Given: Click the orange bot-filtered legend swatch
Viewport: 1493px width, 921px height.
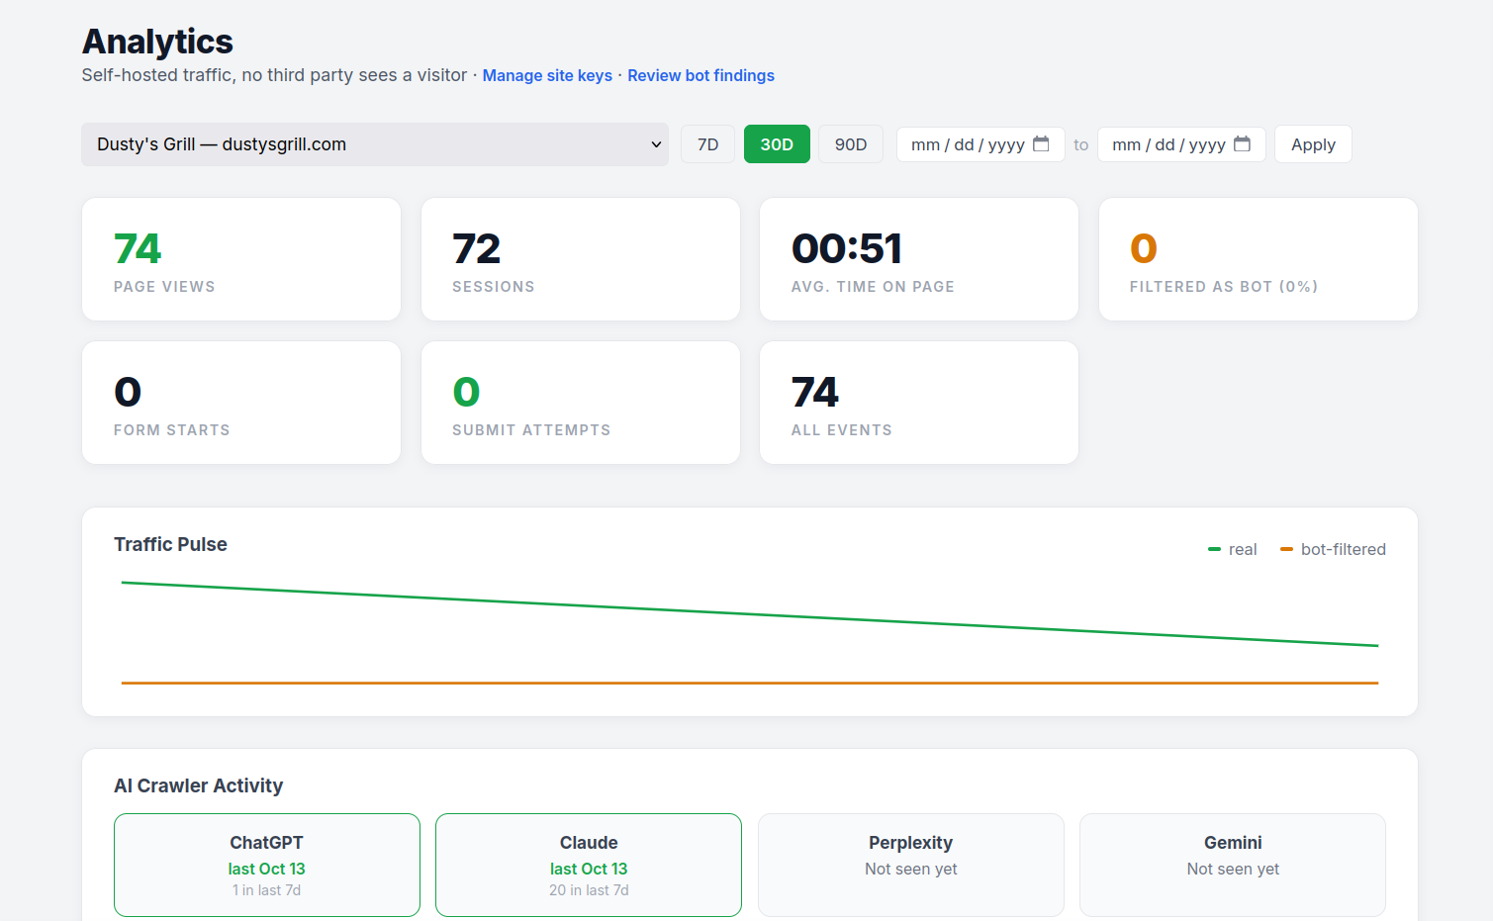Looking at the screenshot, I should click(1286, 549).
